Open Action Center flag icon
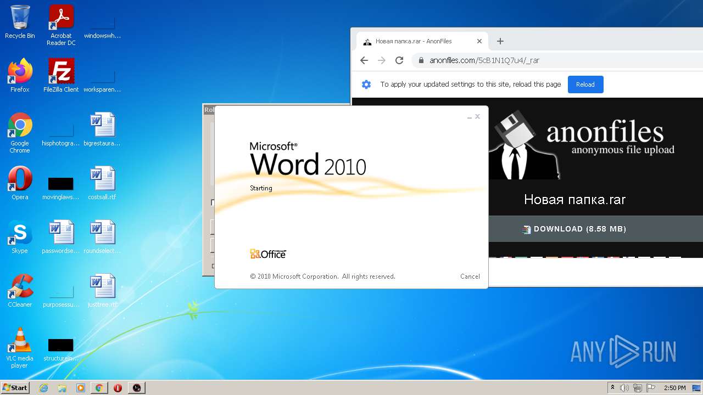 (x=650, y=388)
